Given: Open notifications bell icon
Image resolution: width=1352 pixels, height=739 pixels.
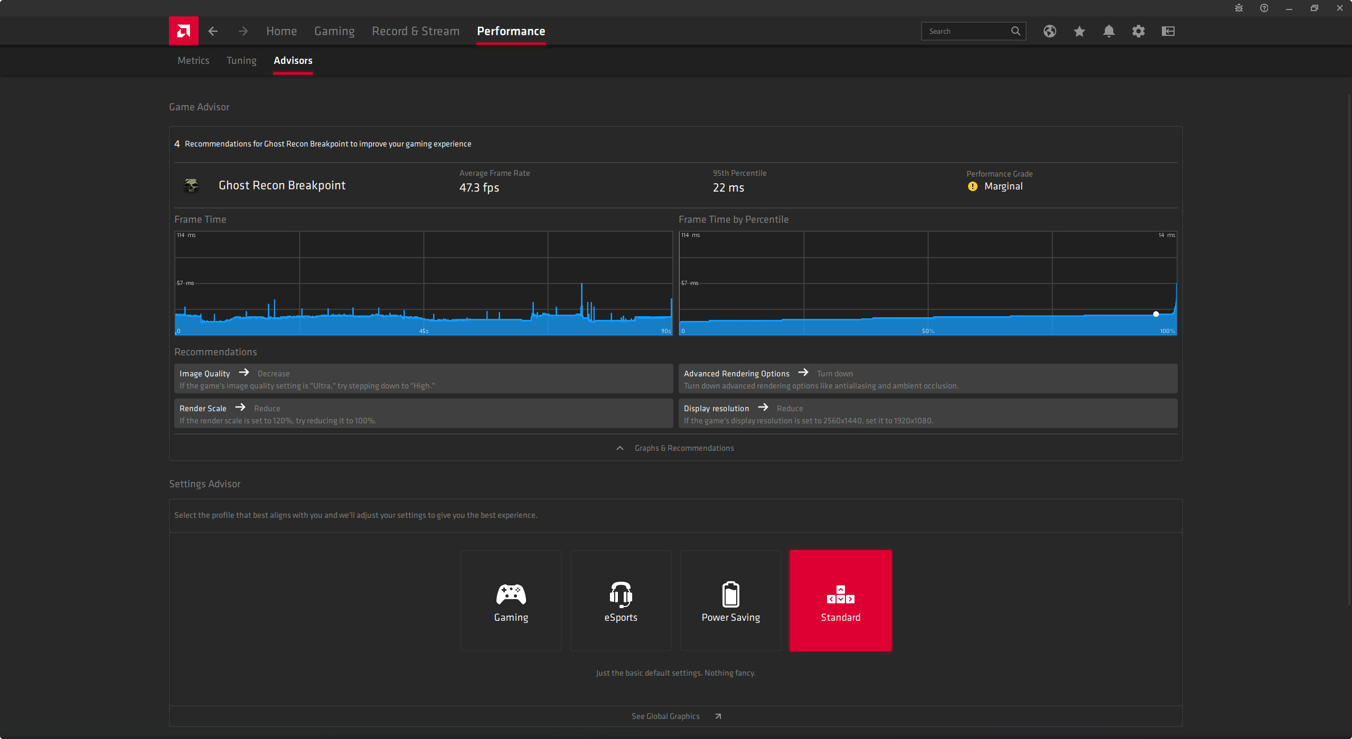Looking at the screenshot, I should coord(1109,31).
